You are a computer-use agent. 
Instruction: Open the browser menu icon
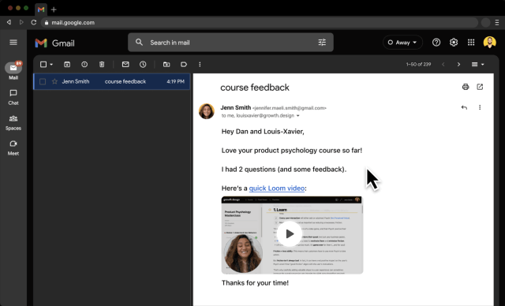click(x=497, y=23)
